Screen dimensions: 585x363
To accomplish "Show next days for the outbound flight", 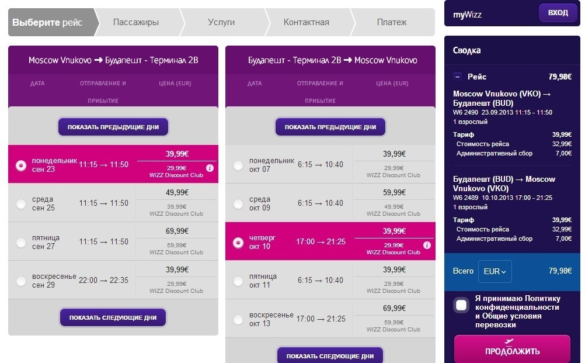I will pos(113,317).
